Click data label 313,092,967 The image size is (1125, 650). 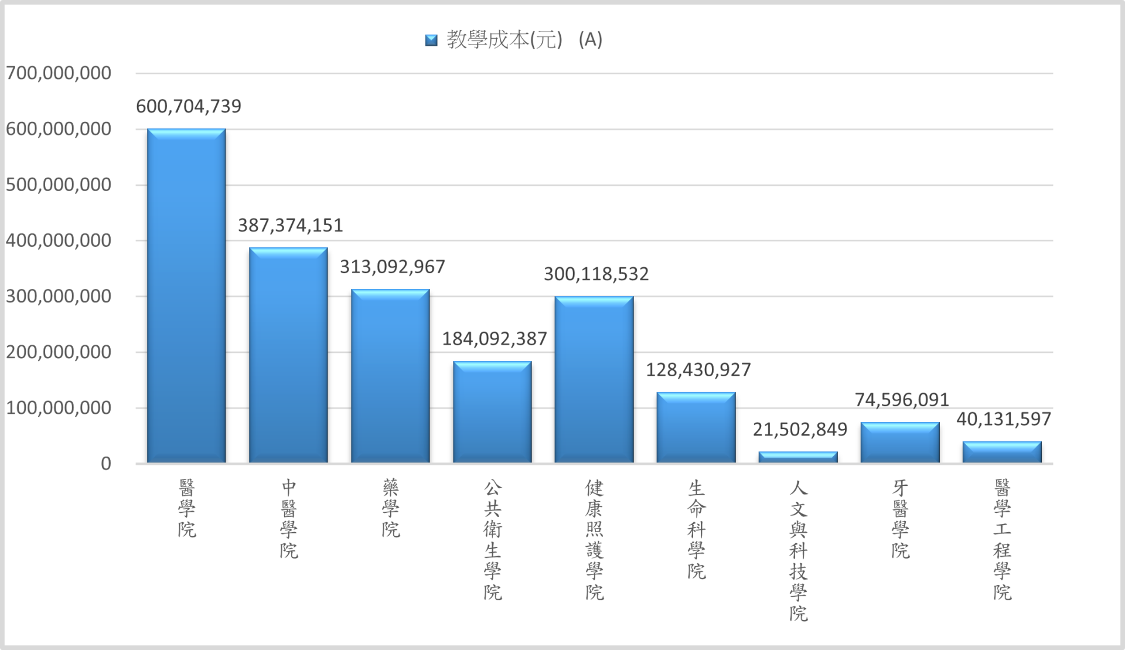[x=393, y=267]
